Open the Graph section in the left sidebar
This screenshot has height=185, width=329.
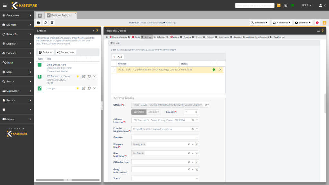pyautogui.click(x=10, y=62)
